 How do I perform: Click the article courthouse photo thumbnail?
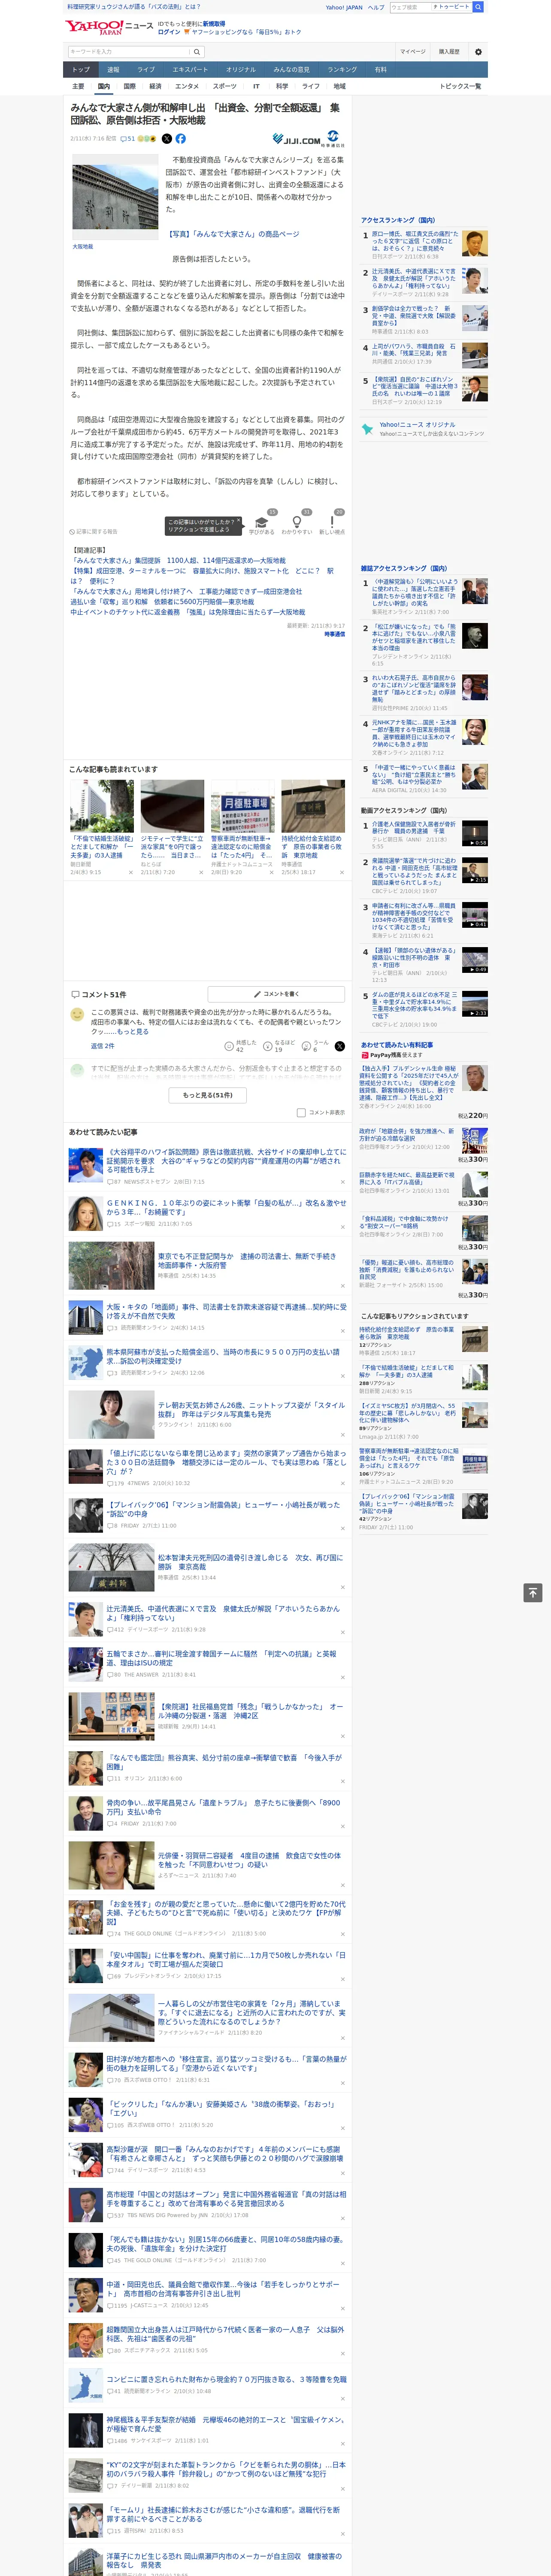coord(114,198)
